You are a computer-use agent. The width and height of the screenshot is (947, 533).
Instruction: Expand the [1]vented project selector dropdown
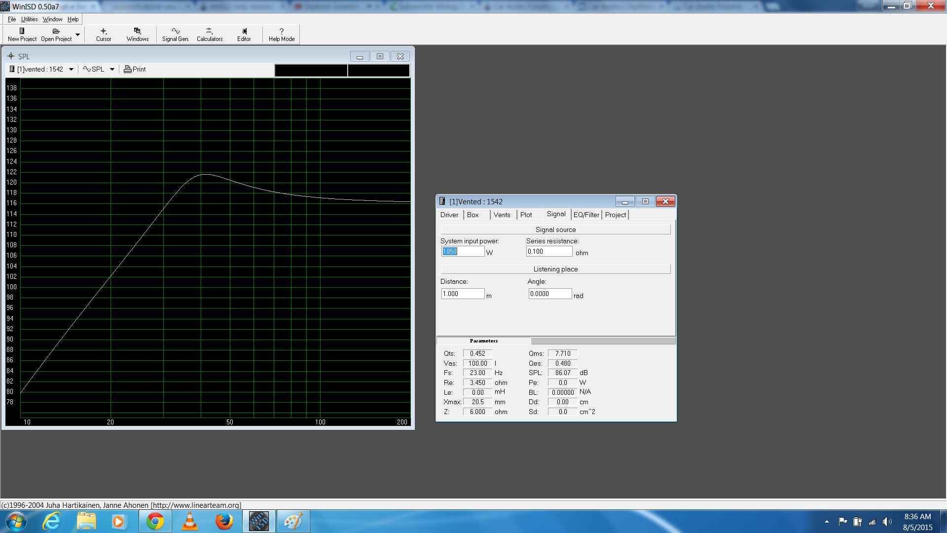[71, 69]
